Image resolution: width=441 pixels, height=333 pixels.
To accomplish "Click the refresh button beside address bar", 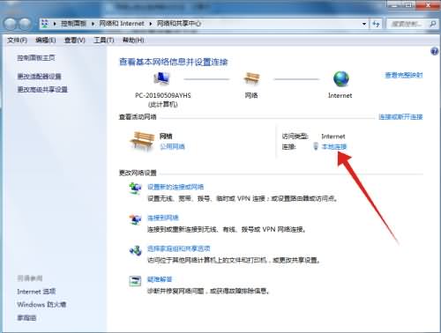I will click(x=376, y=24).
